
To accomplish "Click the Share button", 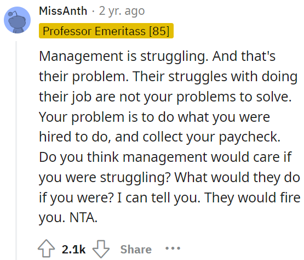I will pos(136,250).
